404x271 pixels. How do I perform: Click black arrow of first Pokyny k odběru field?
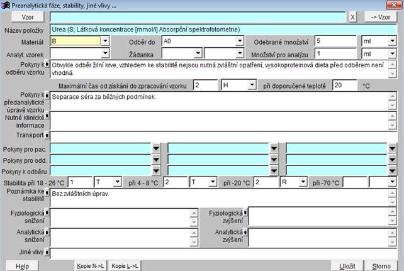(157, 170)
